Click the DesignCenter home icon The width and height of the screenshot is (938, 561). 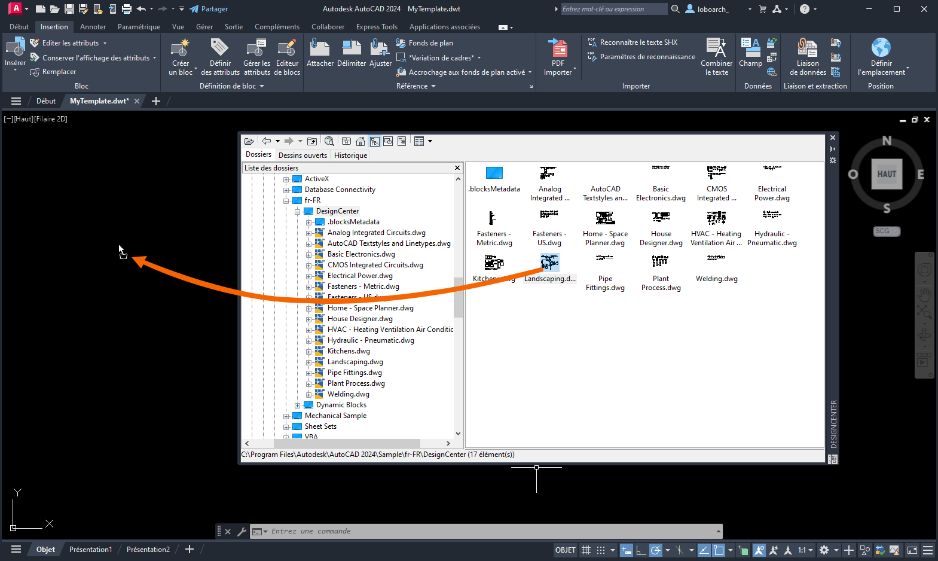(x=360, y=141)
